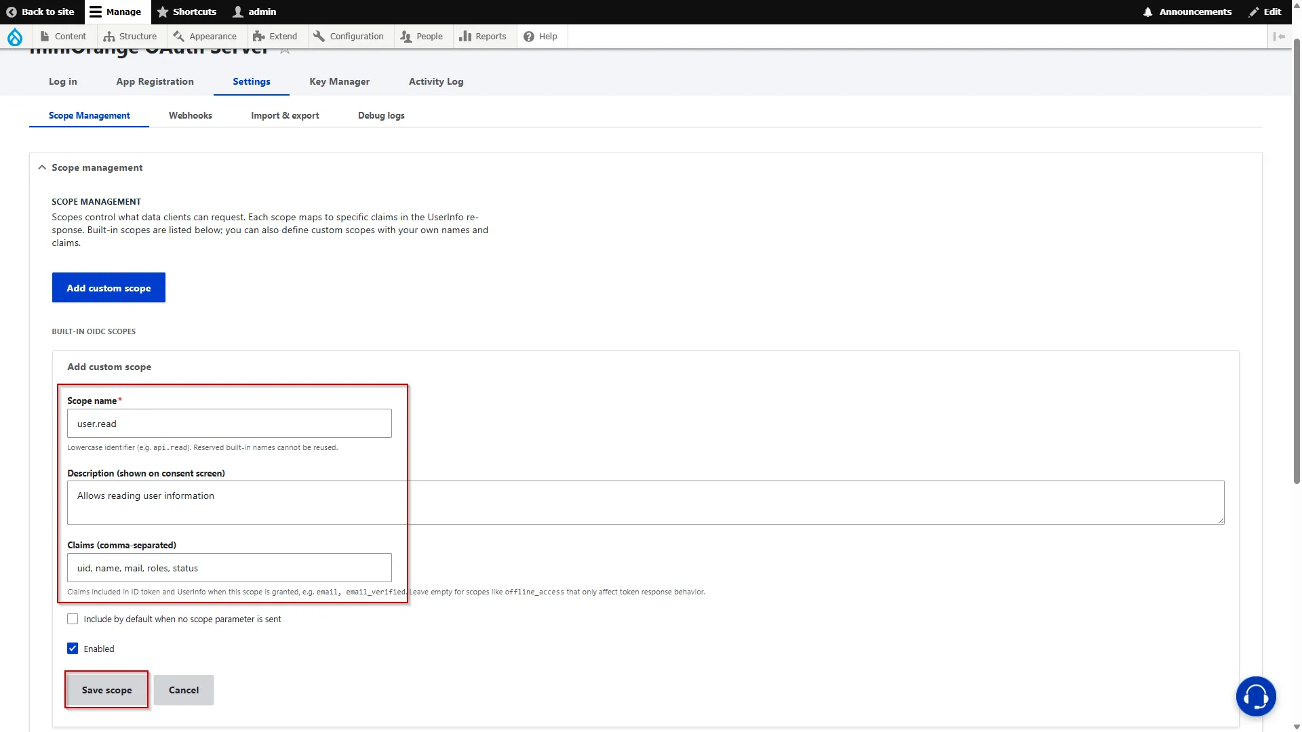Click the Save scope button
This screenshot has height=732, width=1302.
tap(106, 690)
